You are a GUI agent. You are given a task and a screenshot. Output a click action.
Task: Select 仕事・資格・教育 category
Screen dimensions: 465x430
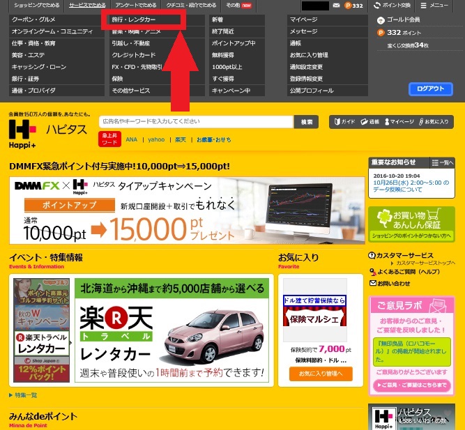(56, 43)
